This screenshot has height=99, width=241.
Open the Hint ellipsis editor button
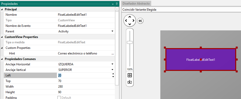[x=113, y=54]
